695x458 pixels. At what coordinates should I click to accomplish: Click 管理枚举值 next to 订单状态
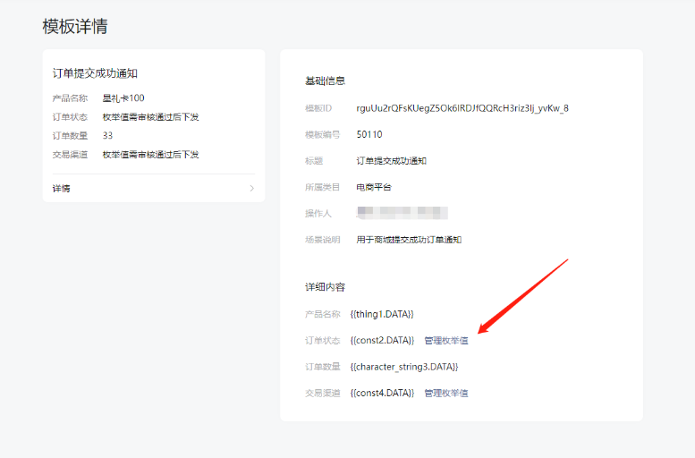[x=445, y=341]
